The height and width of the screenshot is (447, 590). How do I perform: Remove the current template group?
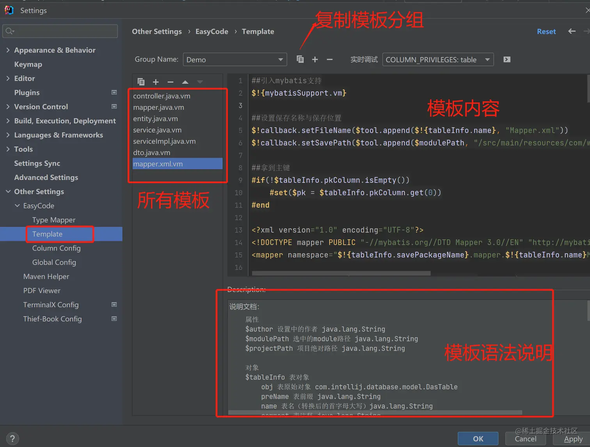(330, 59)
